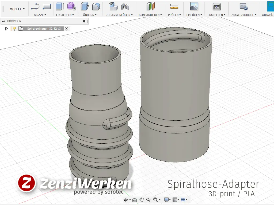Open the PRÜFEN dropdown menu
The height and width of the screenshot is (205, 274).
(174, 15)
